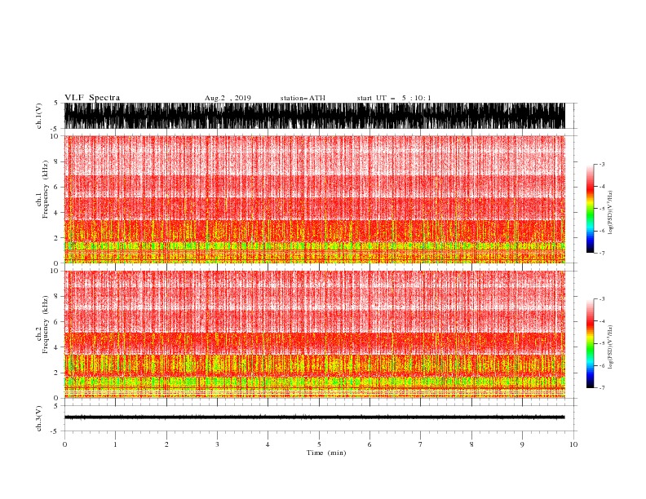Click the "Time (min)" axis label
The height and width of the screenshot is (499, 646).
point(326,453)
